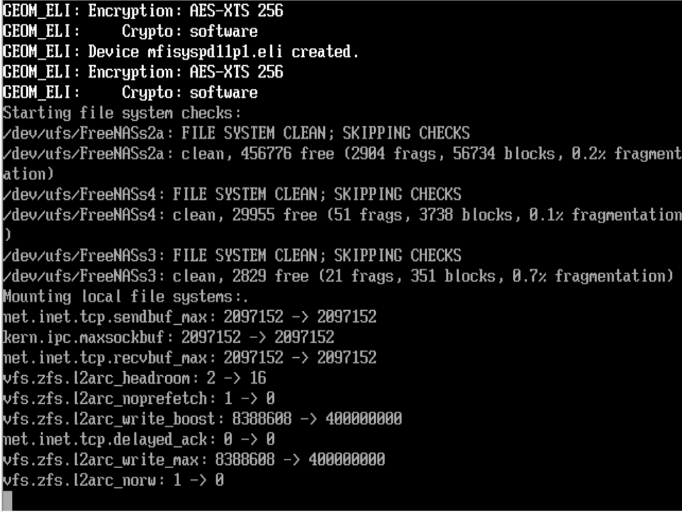Click the 'Mounting local file systems' line

point(125,297)
